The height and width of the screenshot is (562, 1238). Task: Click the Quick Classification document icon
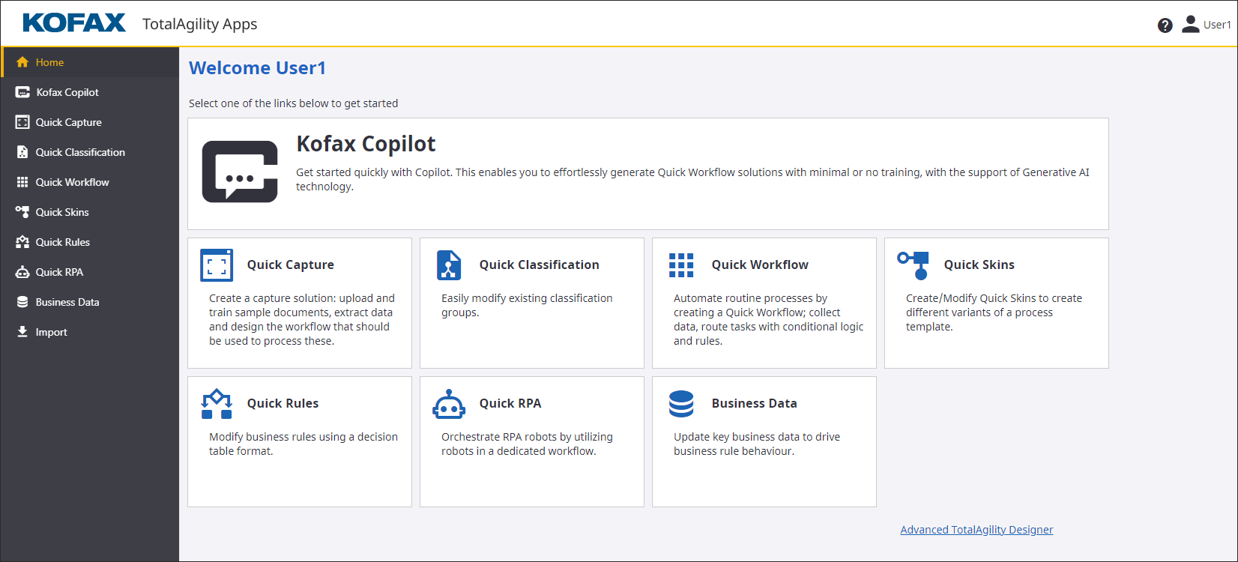click(449, 265)
